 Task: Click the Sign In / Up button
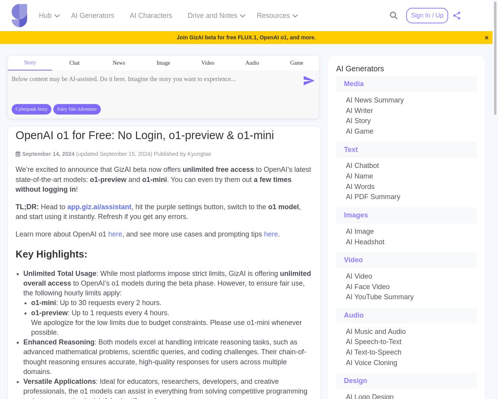pyautogui.click(x=427, y=16)
